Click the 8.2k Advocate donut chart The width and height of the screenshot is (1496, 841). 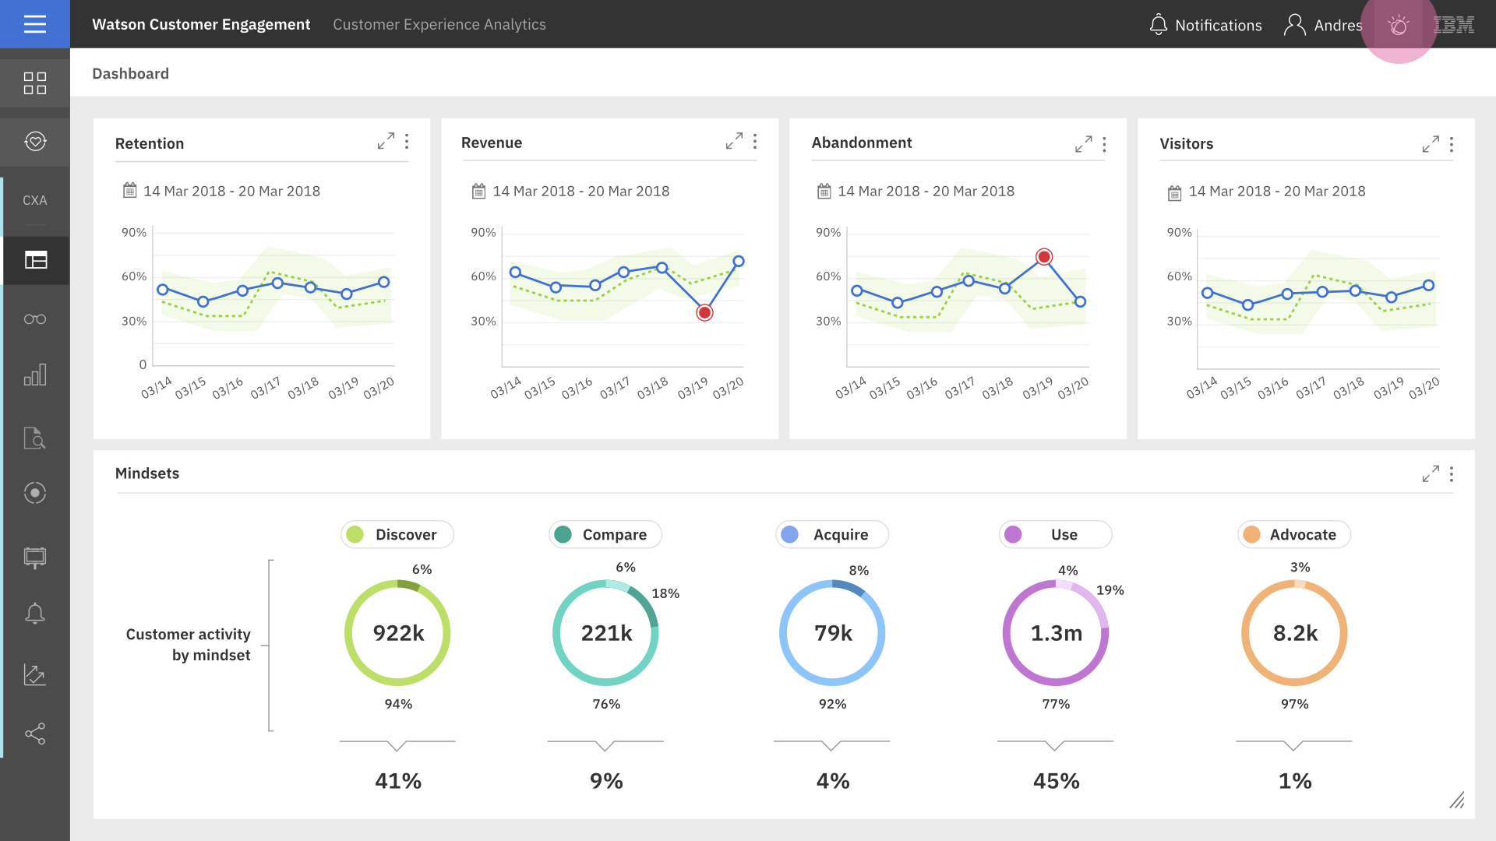pos(1294,633)
